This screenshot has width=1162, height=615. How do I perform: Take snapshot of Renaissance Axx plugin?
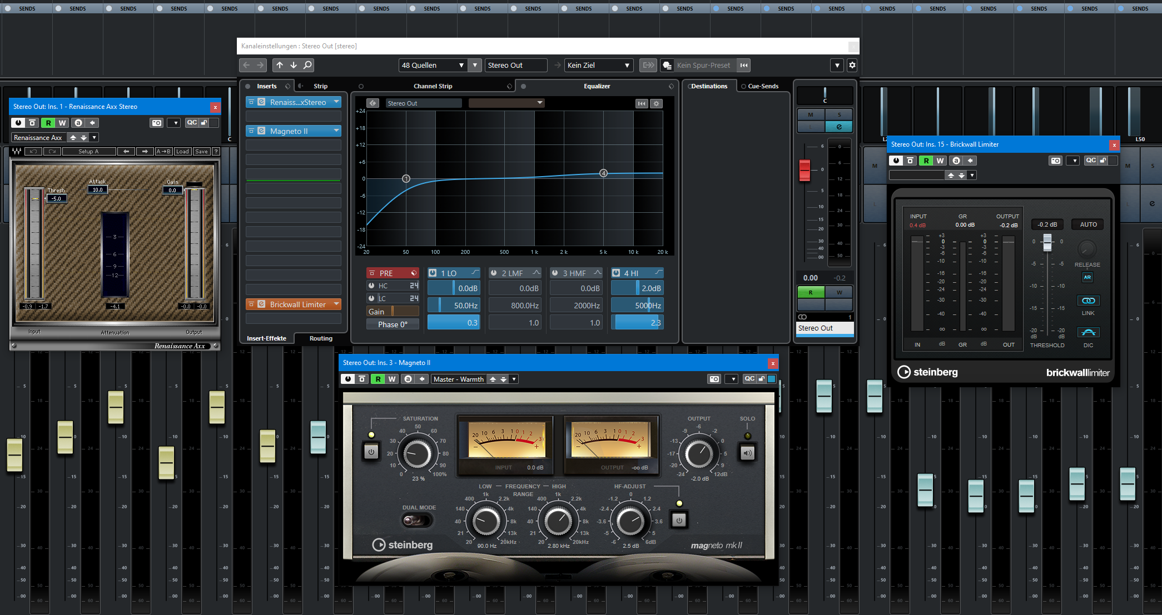coord(157,123)
